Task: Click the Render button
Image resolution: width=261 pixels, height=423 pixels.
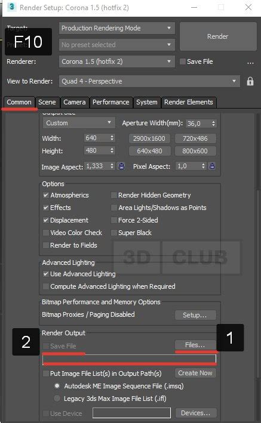Action: (218, 36)
